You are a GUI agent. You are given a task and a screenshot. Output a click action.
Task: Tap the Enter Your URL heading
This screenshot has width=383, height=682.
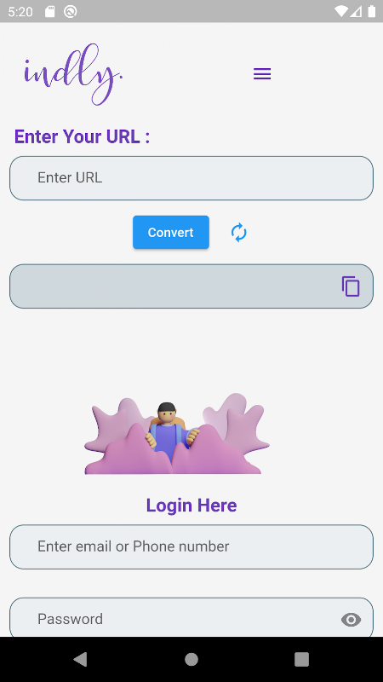coord(82,136)
